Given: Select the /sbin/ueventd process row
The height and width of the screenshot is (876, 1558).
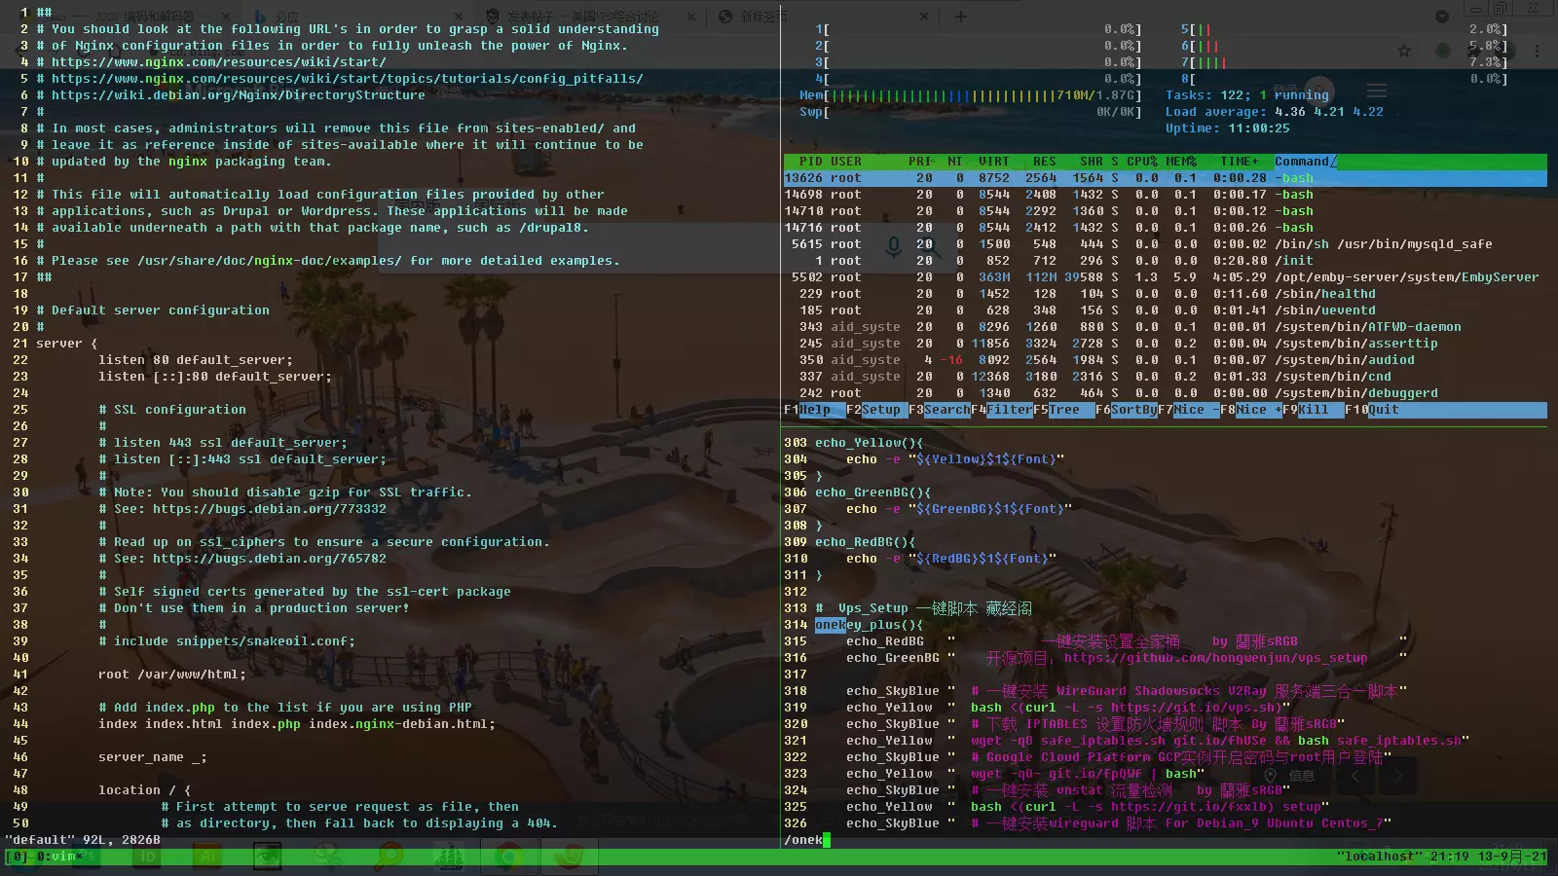Looking at the screenshot, I should [1166, 310].
